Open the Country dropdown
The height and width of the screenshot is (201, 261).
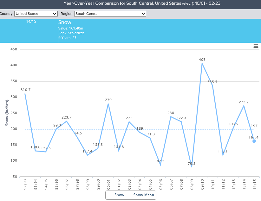36,14
